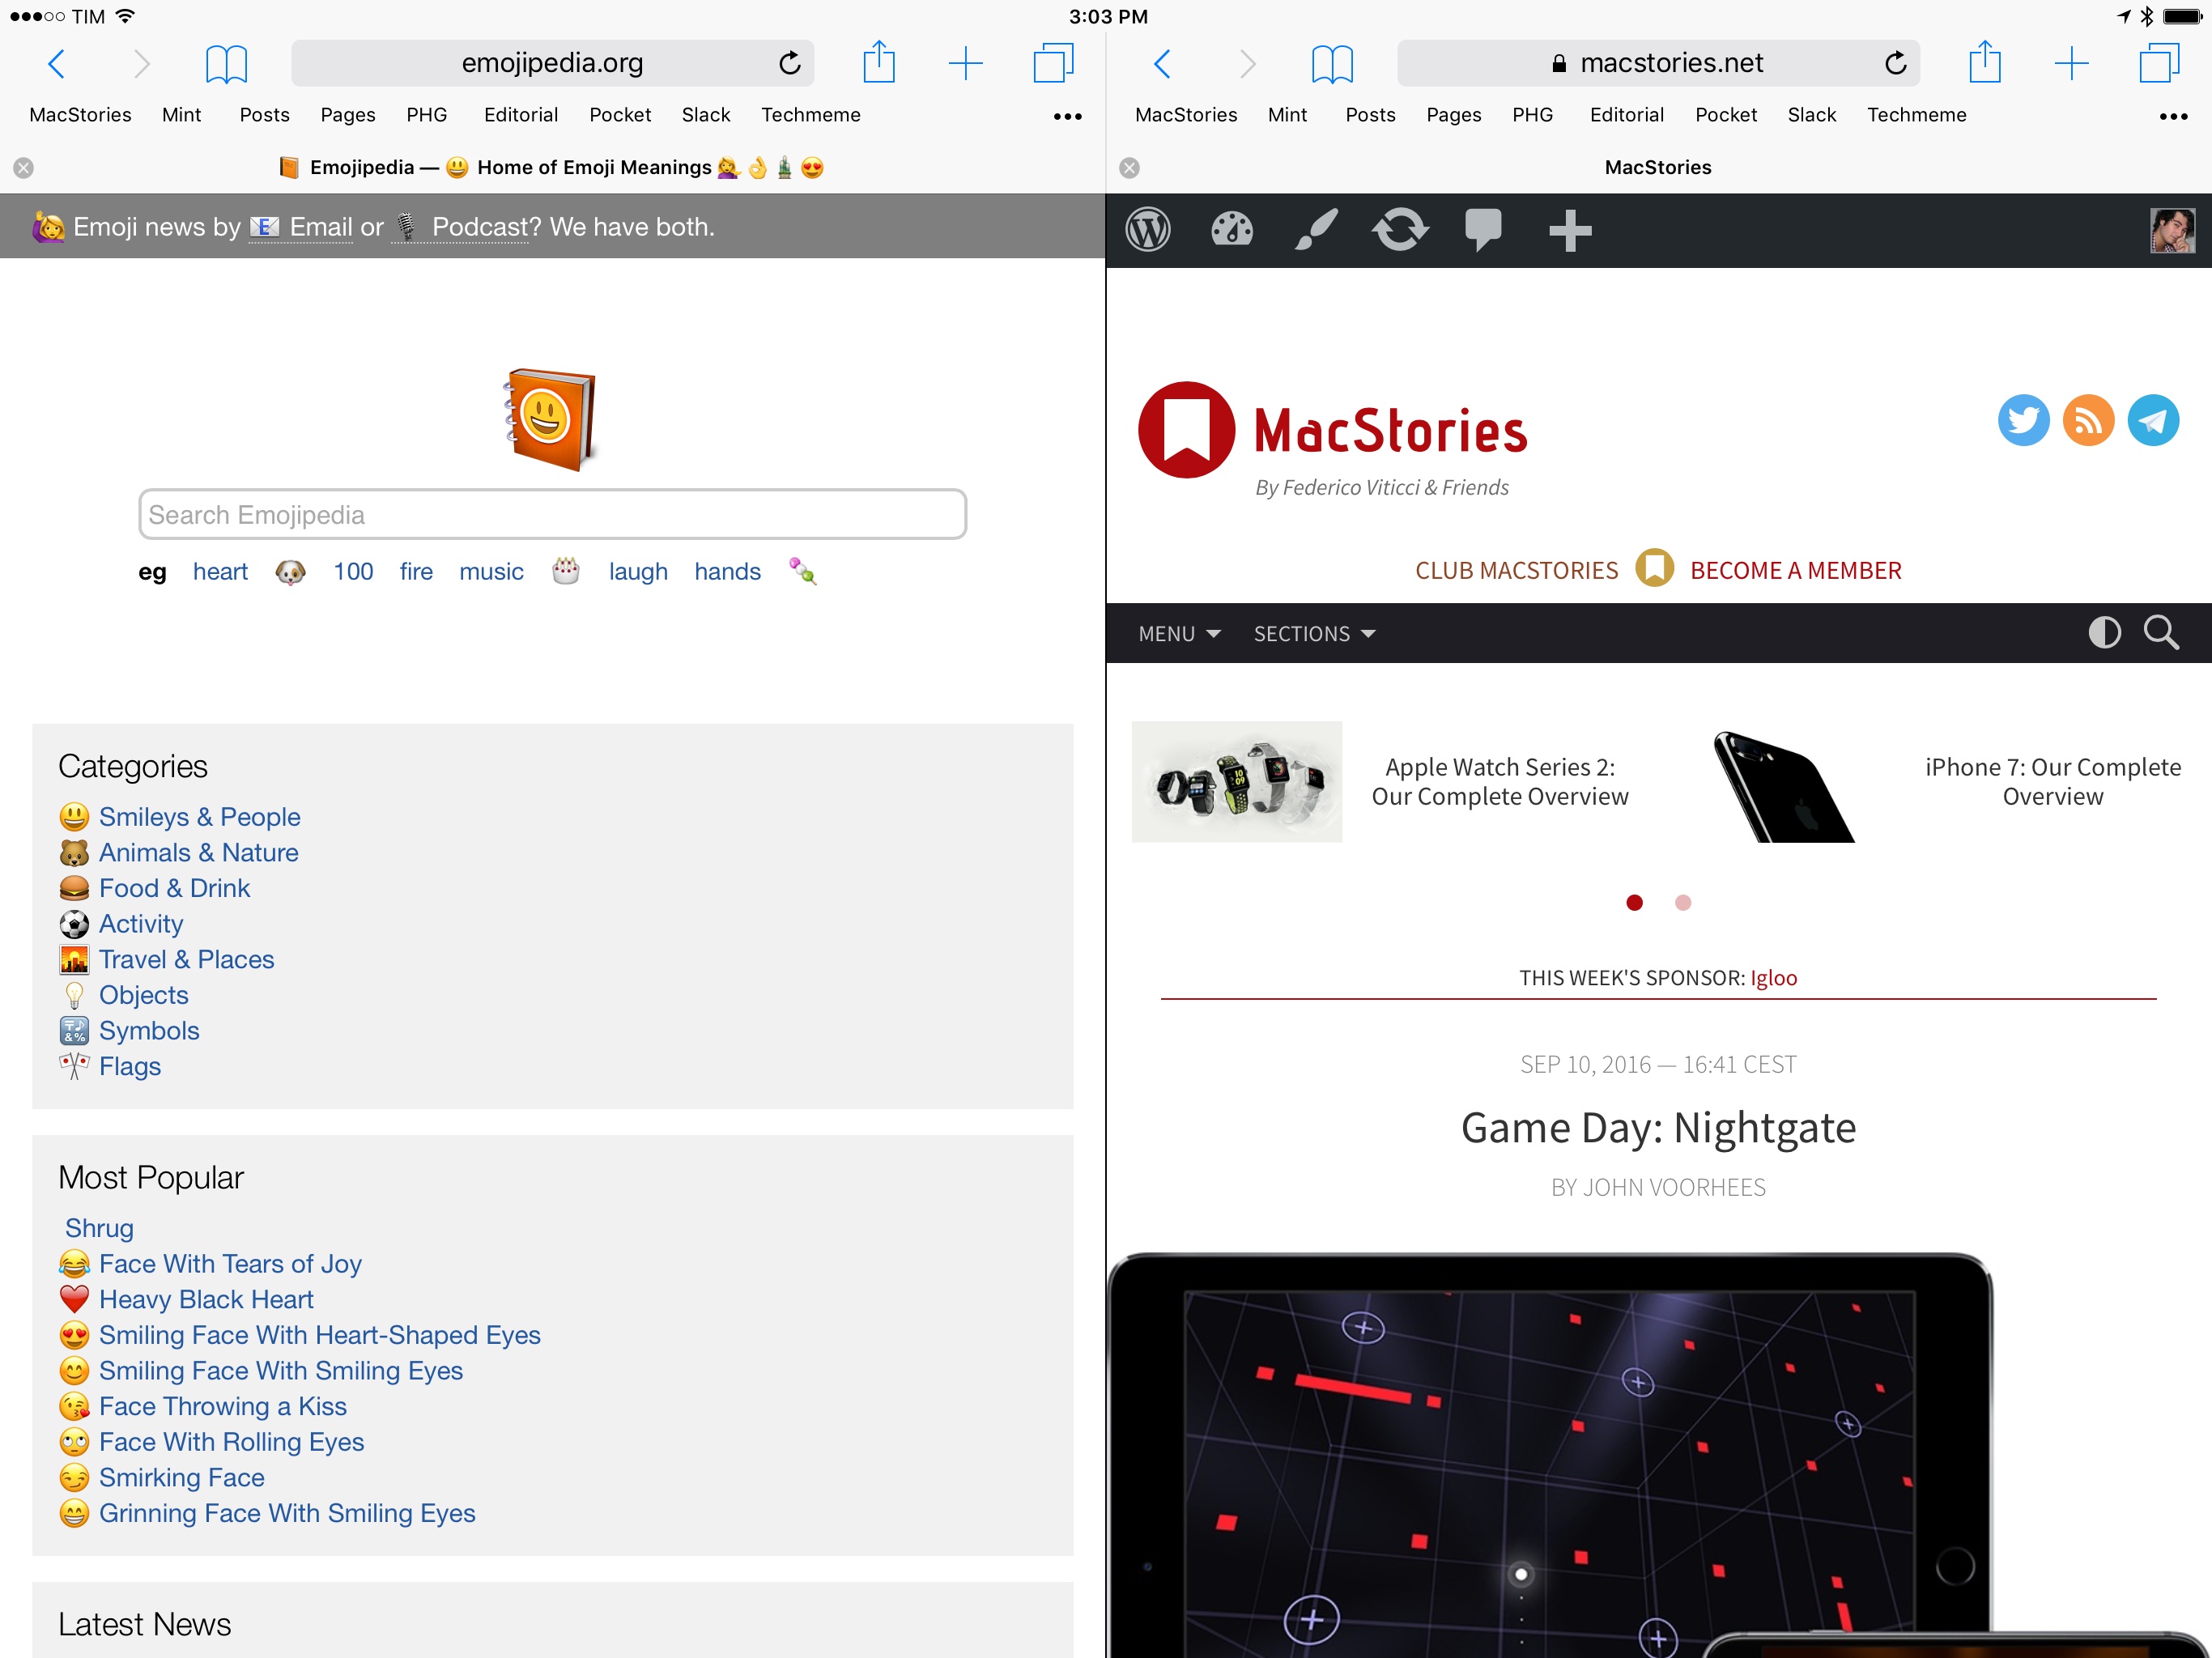Image resolution: width=2212 pixels, height=1658 pixels.
Task: Open Slack favorite in right Safari pane
Action: point(1812,115)
